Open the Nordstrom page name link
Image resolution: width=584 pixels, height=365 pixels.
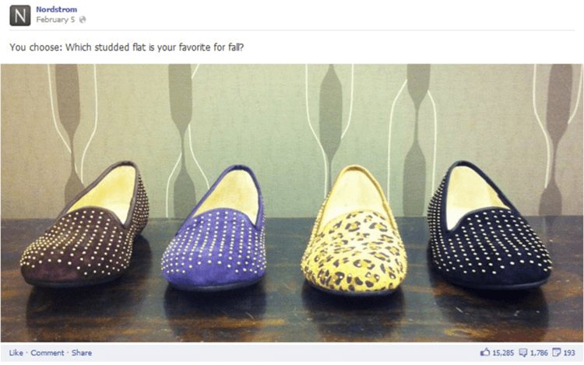pyautogui.click(x=57, y=9)
